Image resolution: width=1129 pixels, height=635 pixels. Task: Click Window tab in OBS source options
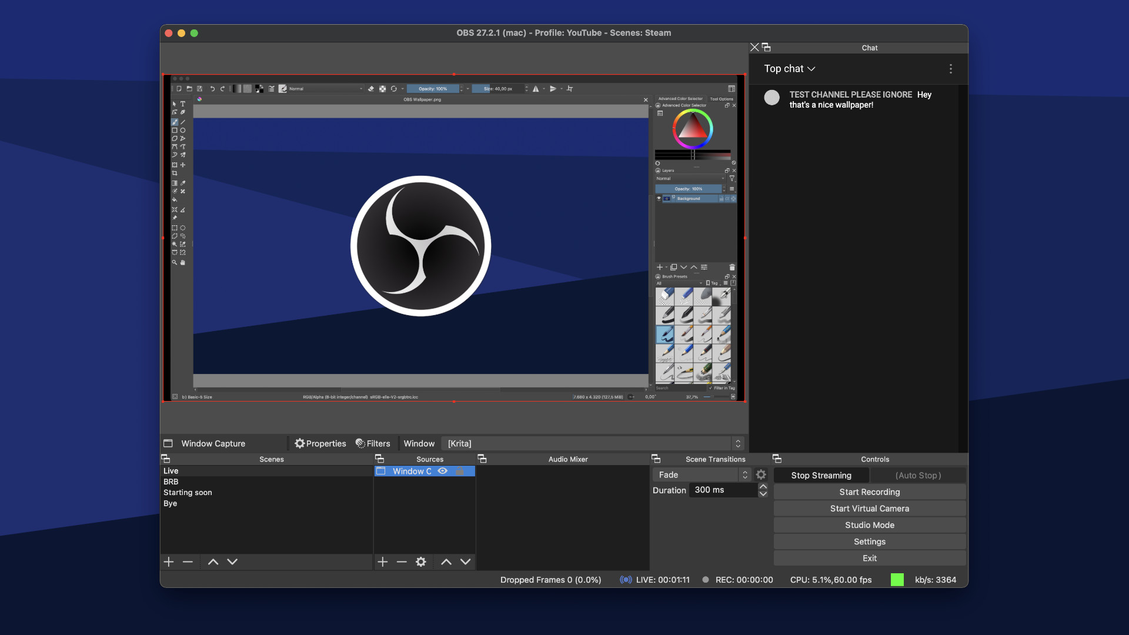pyautogui.click(x=418, y=443)
